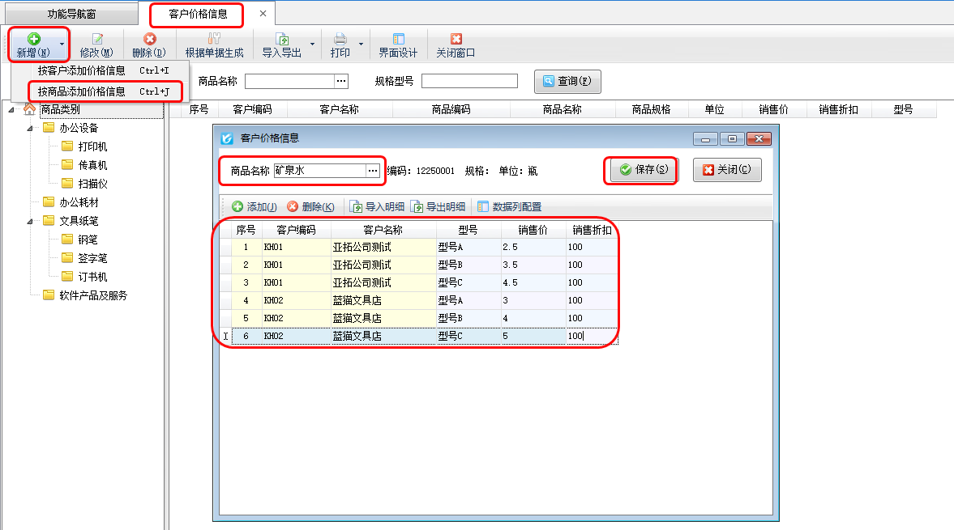Collapse the 文具纸笔 tree node

point(30,221)
